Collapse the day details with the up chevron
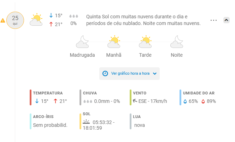 (226, 20)
